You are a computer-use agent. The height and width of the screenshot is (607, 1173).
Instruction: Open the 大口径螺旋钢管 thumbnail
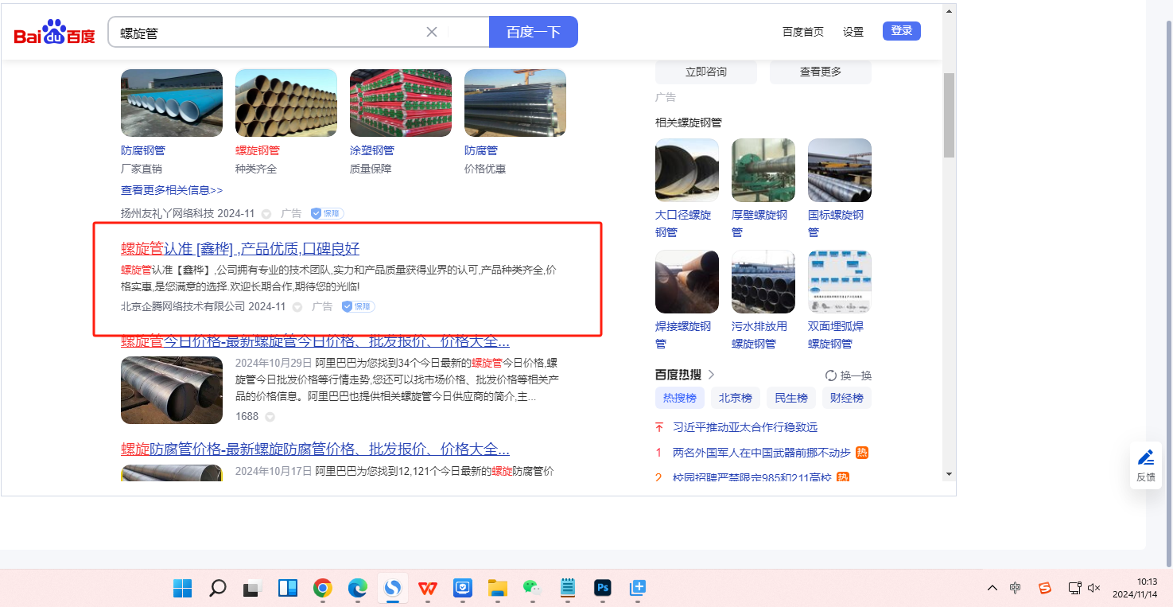coord(687,170)
